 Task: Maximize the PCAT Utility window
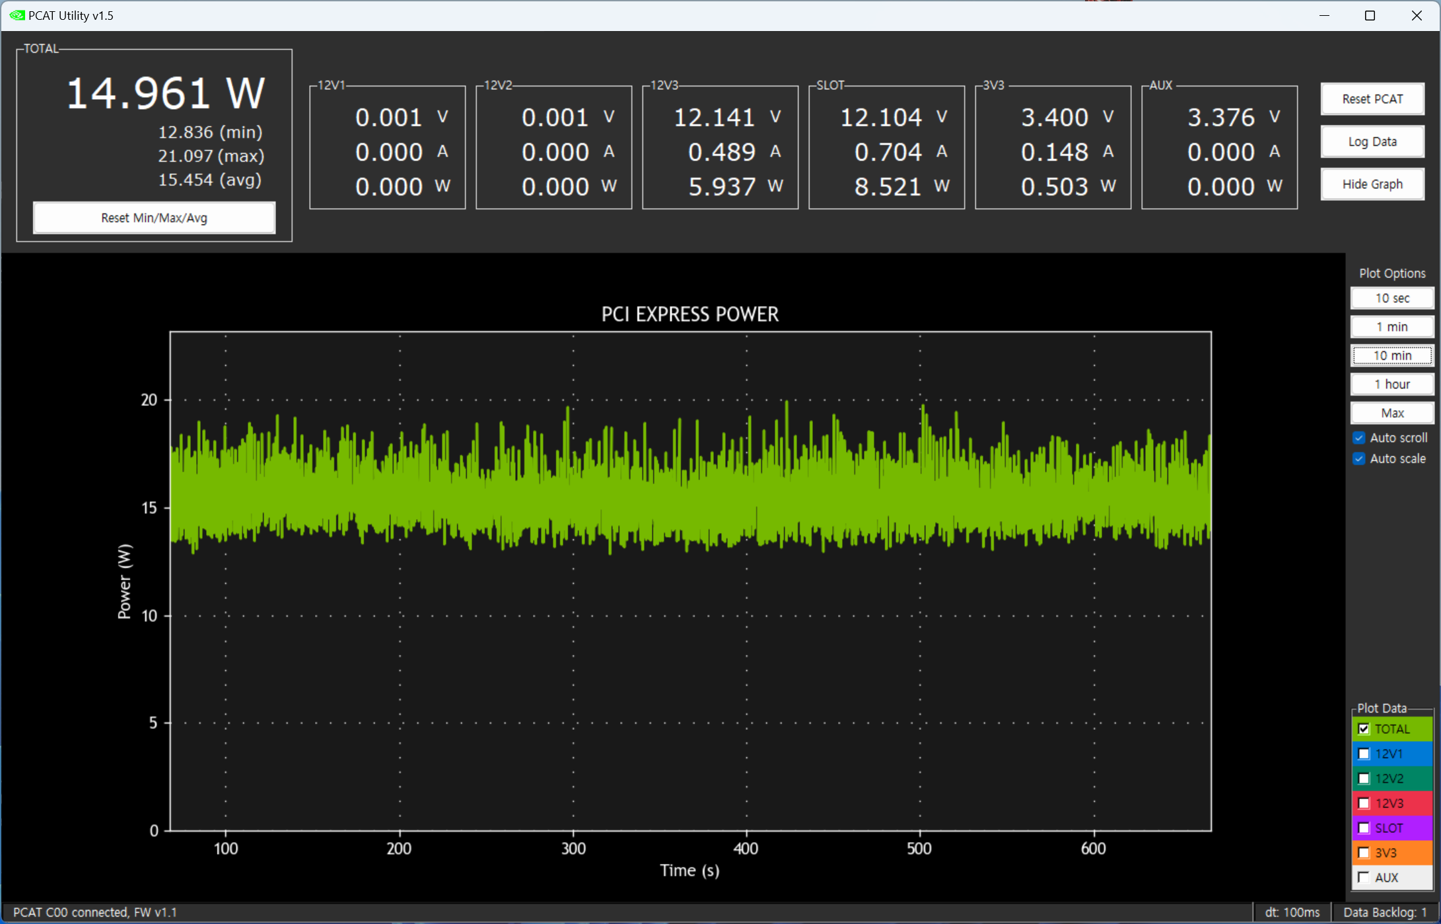(x=1370, y=15)
